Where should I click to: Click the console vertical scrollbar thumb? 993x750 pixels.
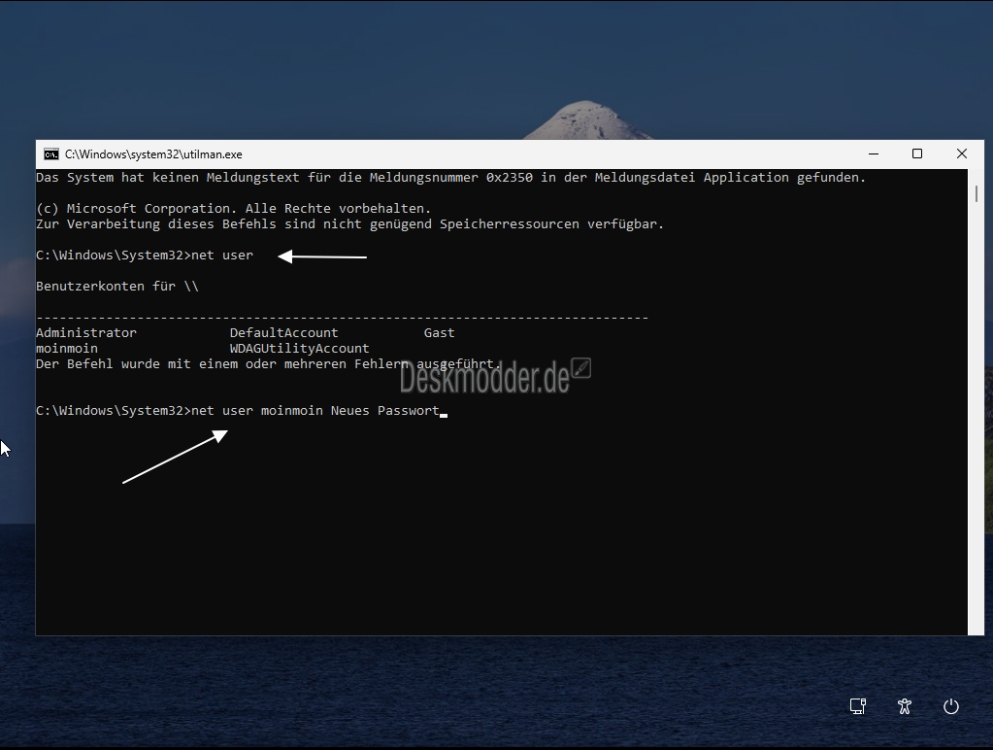click(976, 194)
